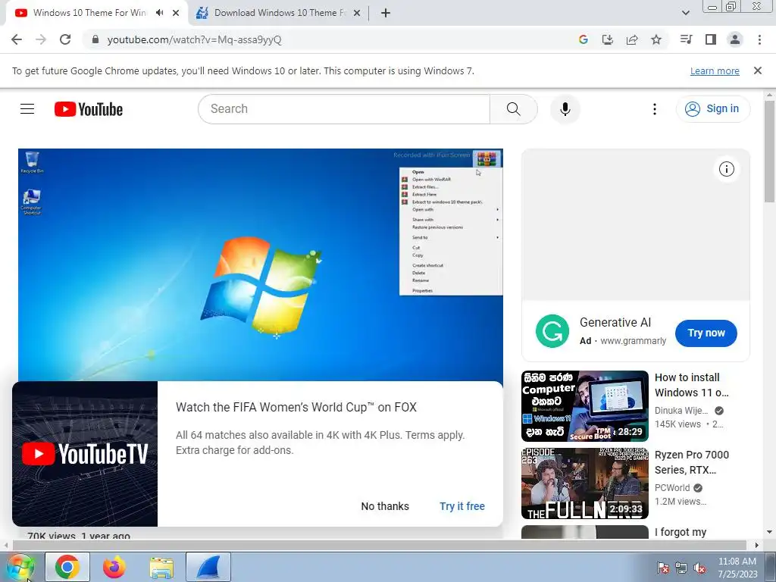Open the ad info circle icon
This screenshot has width=776, height=582.
pyautogui.click(x=727, y=169)
